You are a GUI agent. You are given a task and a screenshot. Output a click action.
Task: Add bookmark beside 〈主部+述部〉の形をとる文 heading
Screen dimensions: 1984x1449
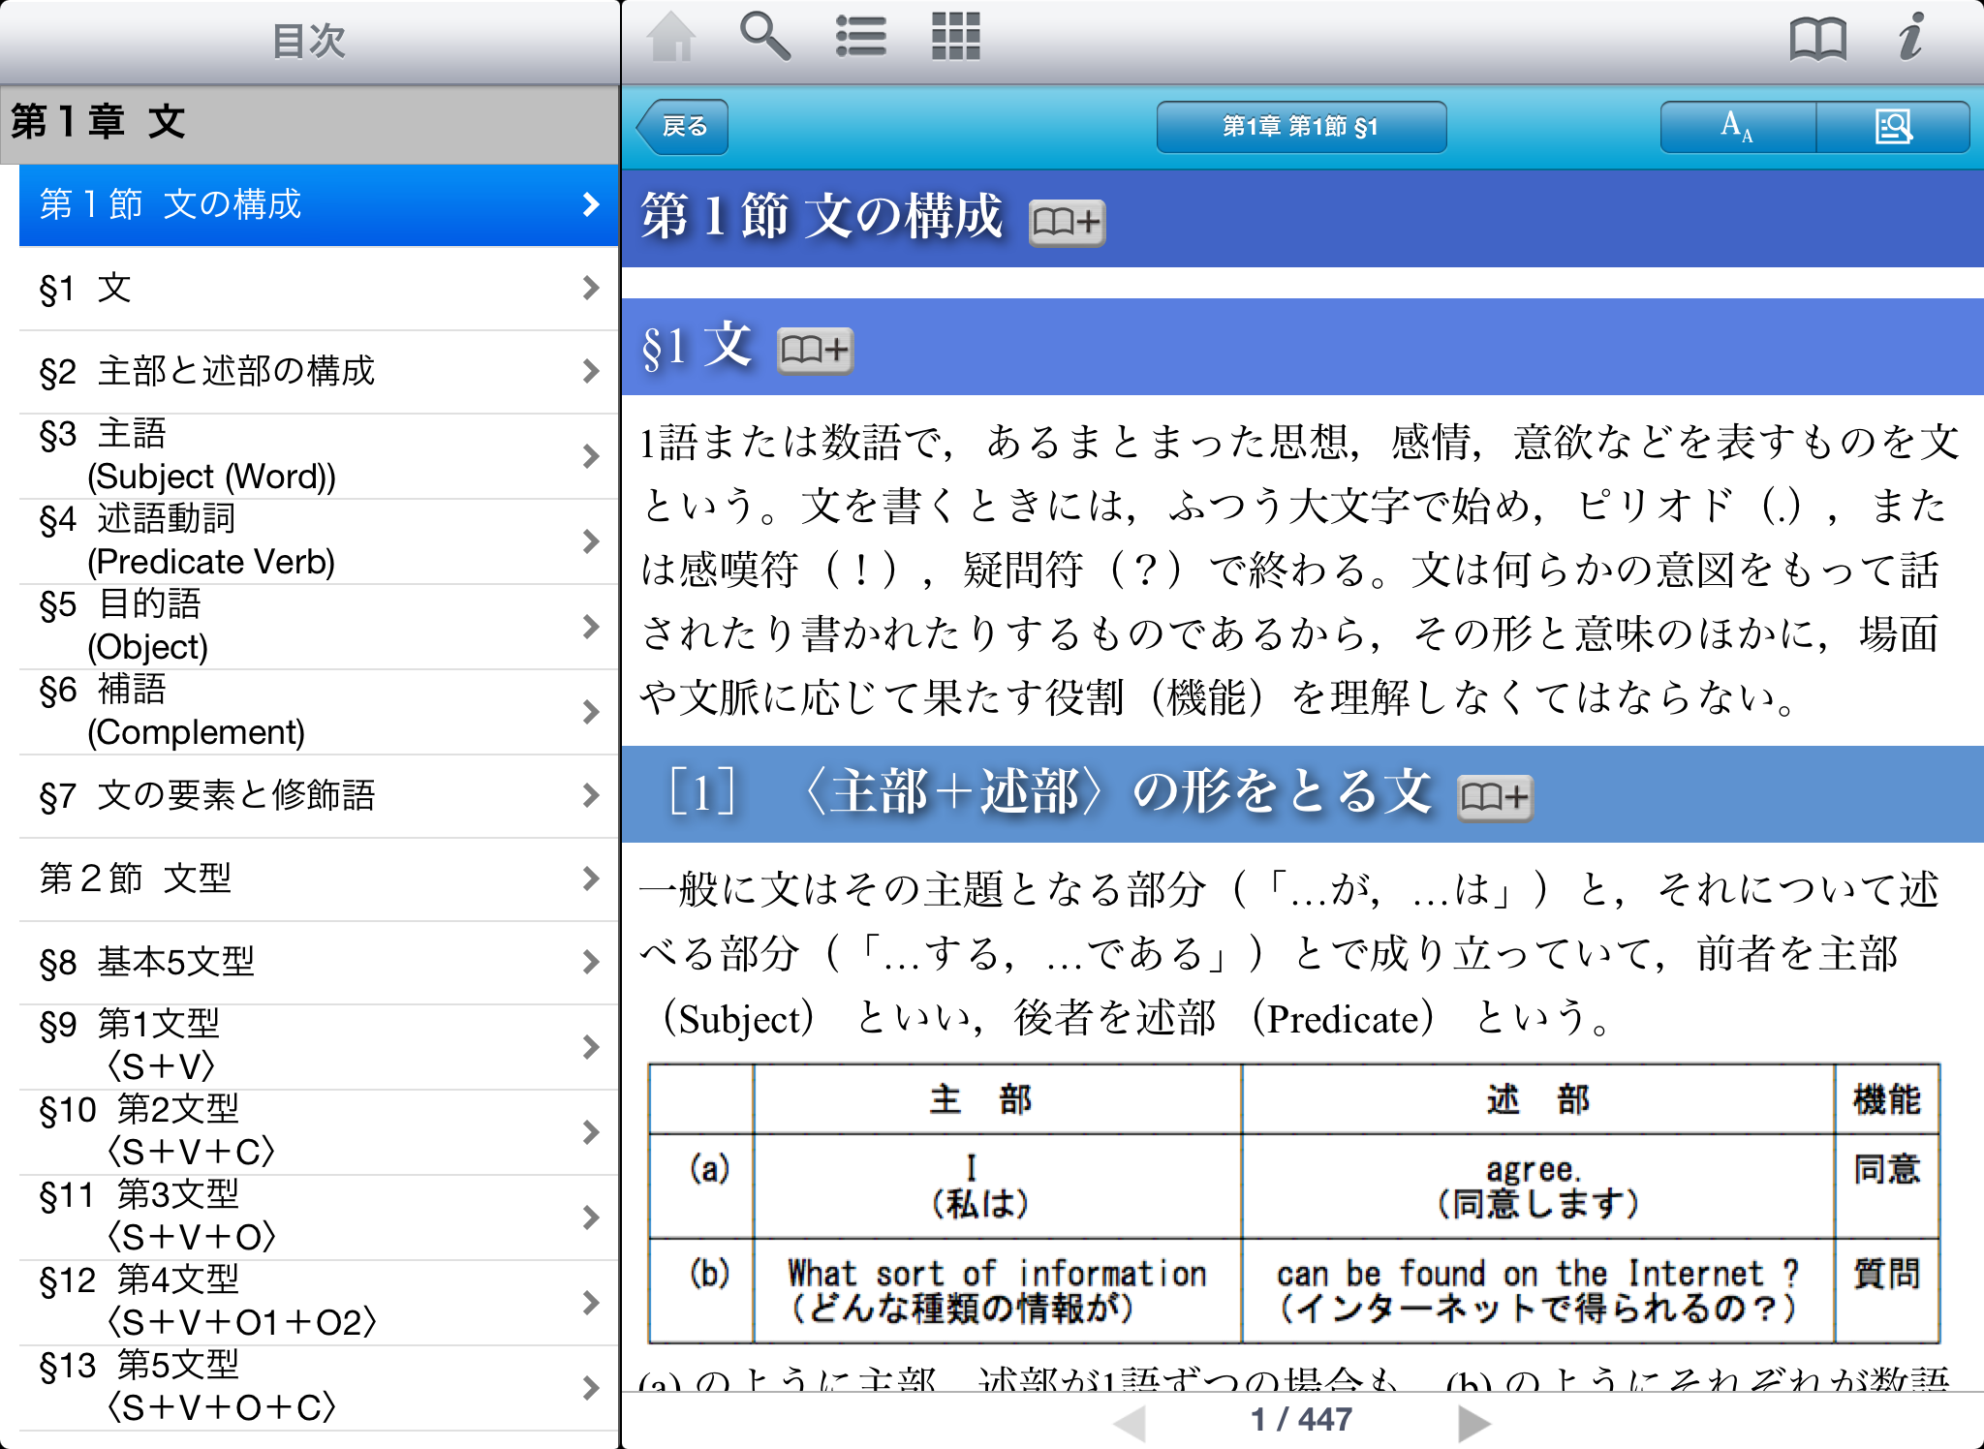[1494, 797]
